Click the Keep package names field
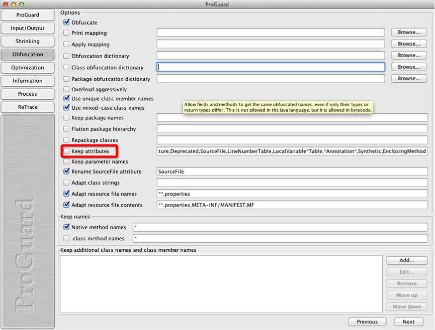435x330 pixels. (292, 117)
